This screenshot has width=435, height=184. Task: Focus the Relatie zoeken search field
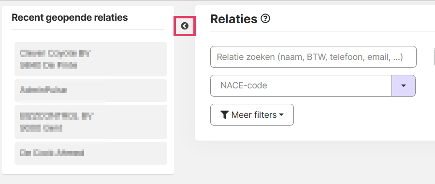click(x=313, y=57)
